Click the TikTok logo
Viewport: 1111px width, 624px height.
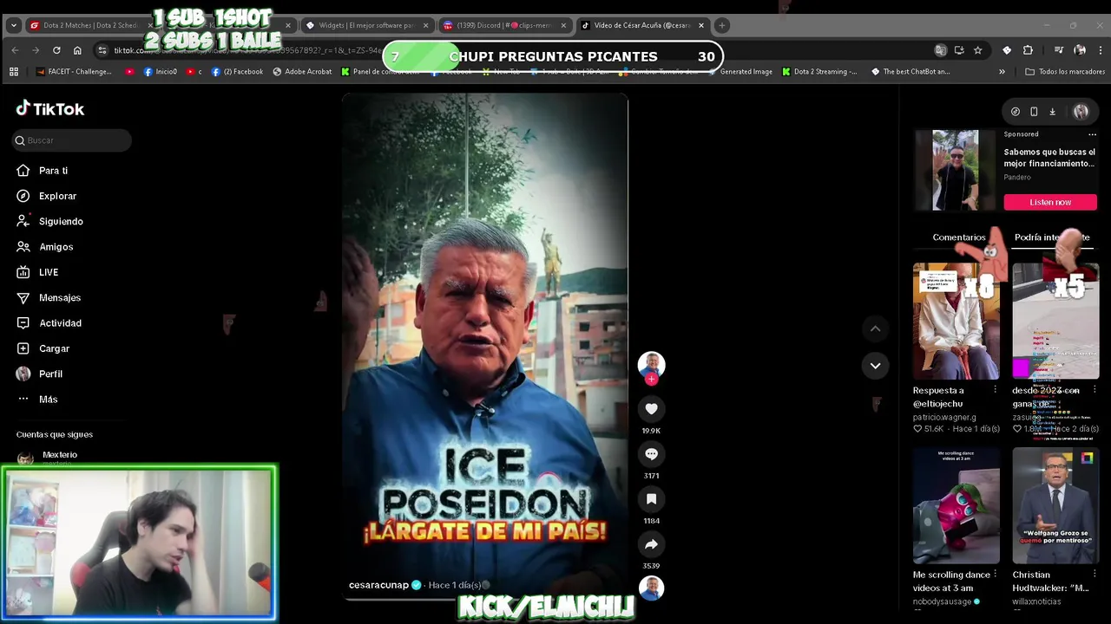click(50, 109)
